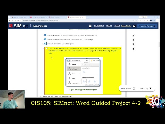Play the video for step g Absolute position

coord(134,40)
